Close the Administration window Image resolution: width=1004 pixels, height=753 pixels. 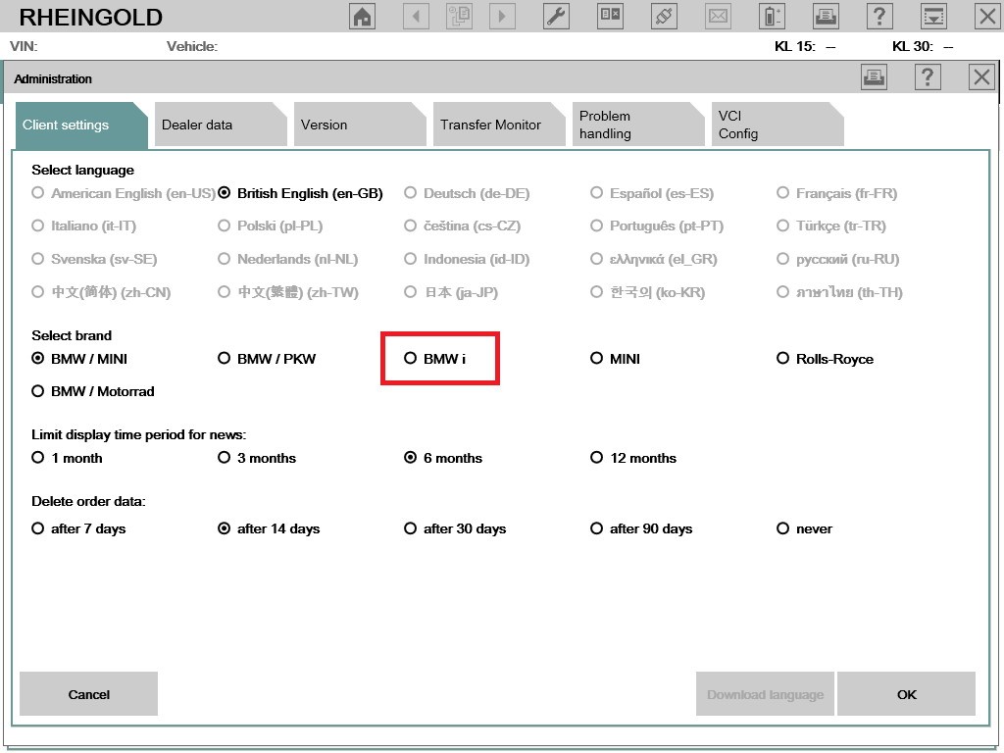pos(981,77)
